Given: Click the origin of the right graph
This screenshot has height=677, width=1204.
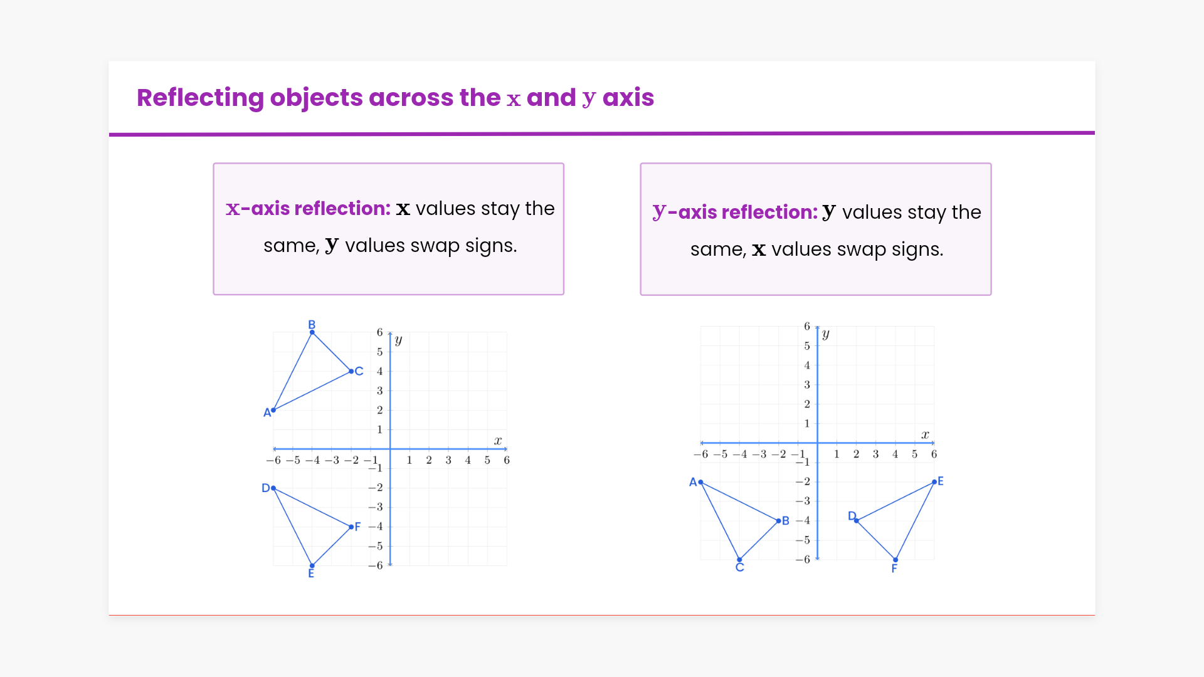Looking at the screenshot, I should pos(818,443).
